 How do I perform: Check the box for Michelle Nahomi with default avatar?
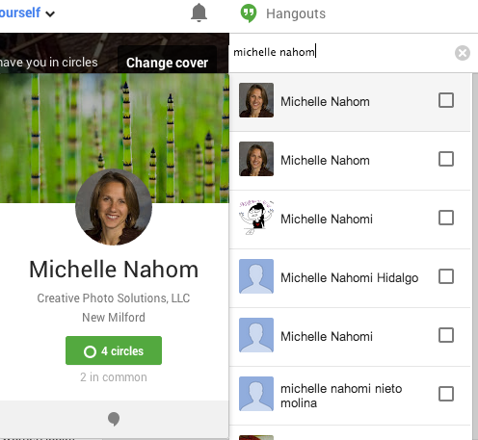pyautogui.click(x=446, y=335)
